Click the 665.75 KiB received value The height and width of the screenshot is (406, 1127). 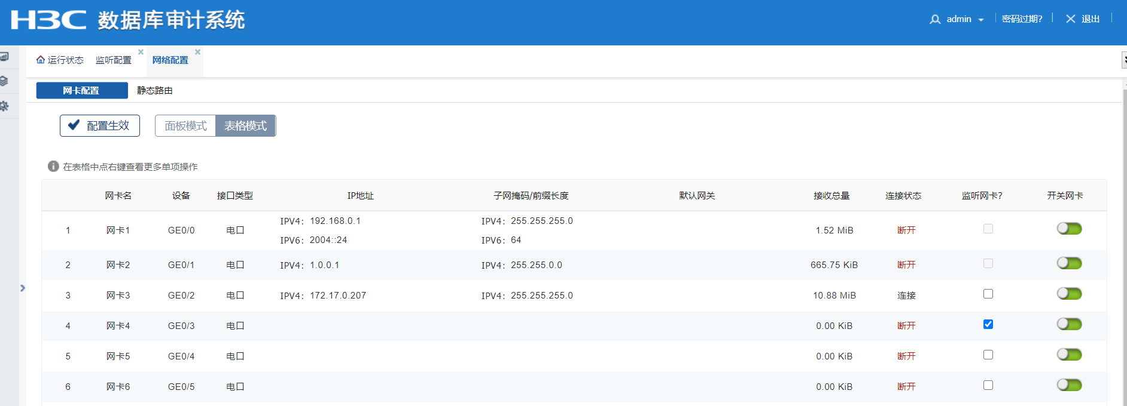pyautogui.click(x=834, y=265)
